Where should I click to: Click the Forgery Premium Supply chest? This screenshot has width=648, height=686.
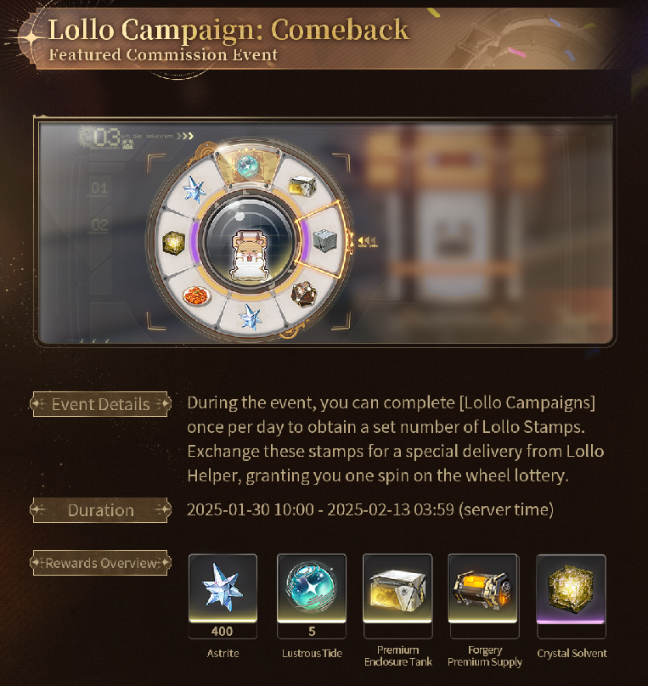(483, 588)
